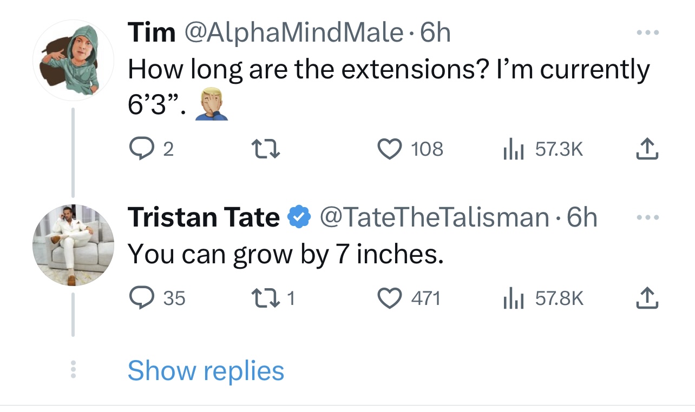Screen dimensions: 695x412
Task: Open Tristan Tate's profile picture
Action: pyautogui.click(x=74, y=245)
